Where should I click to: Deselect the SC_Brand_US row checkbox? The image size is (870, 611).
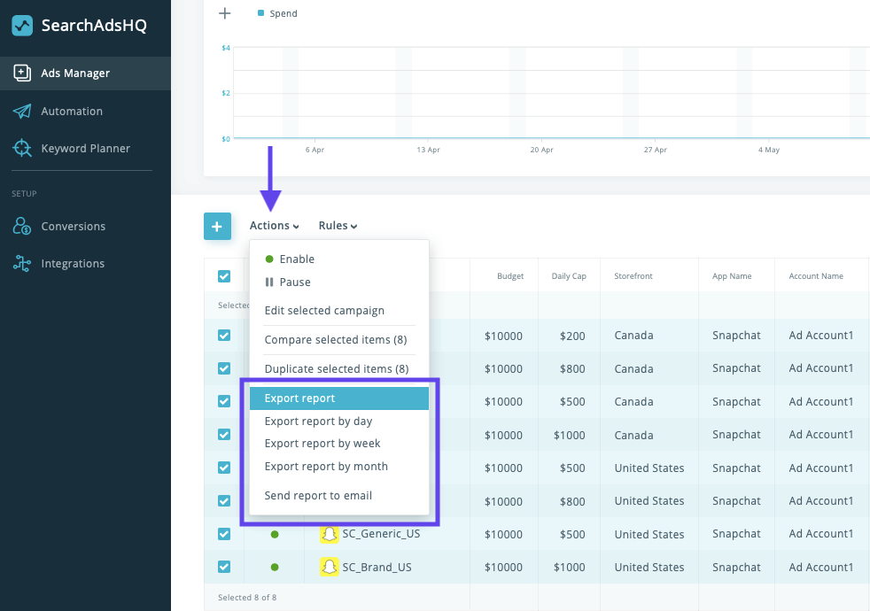[x=224, y=567]
